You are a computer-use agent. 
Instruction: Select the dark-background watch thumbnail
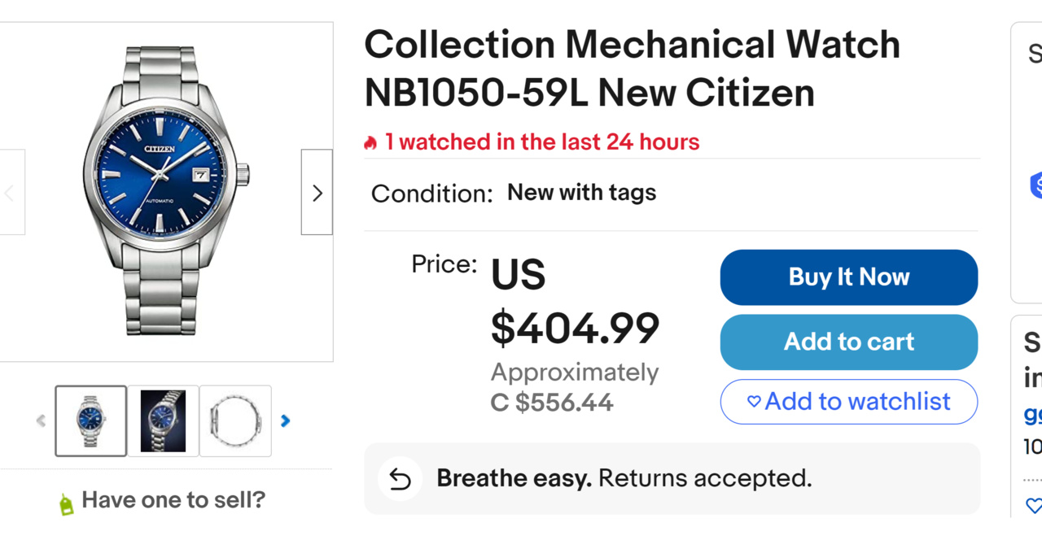[163, 420]
